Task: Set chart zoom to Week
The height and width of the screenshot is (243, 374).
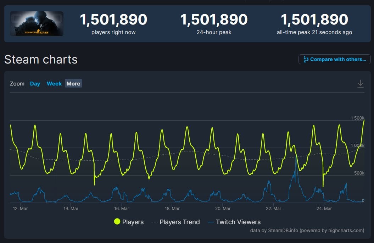Action: pos(54,84)
